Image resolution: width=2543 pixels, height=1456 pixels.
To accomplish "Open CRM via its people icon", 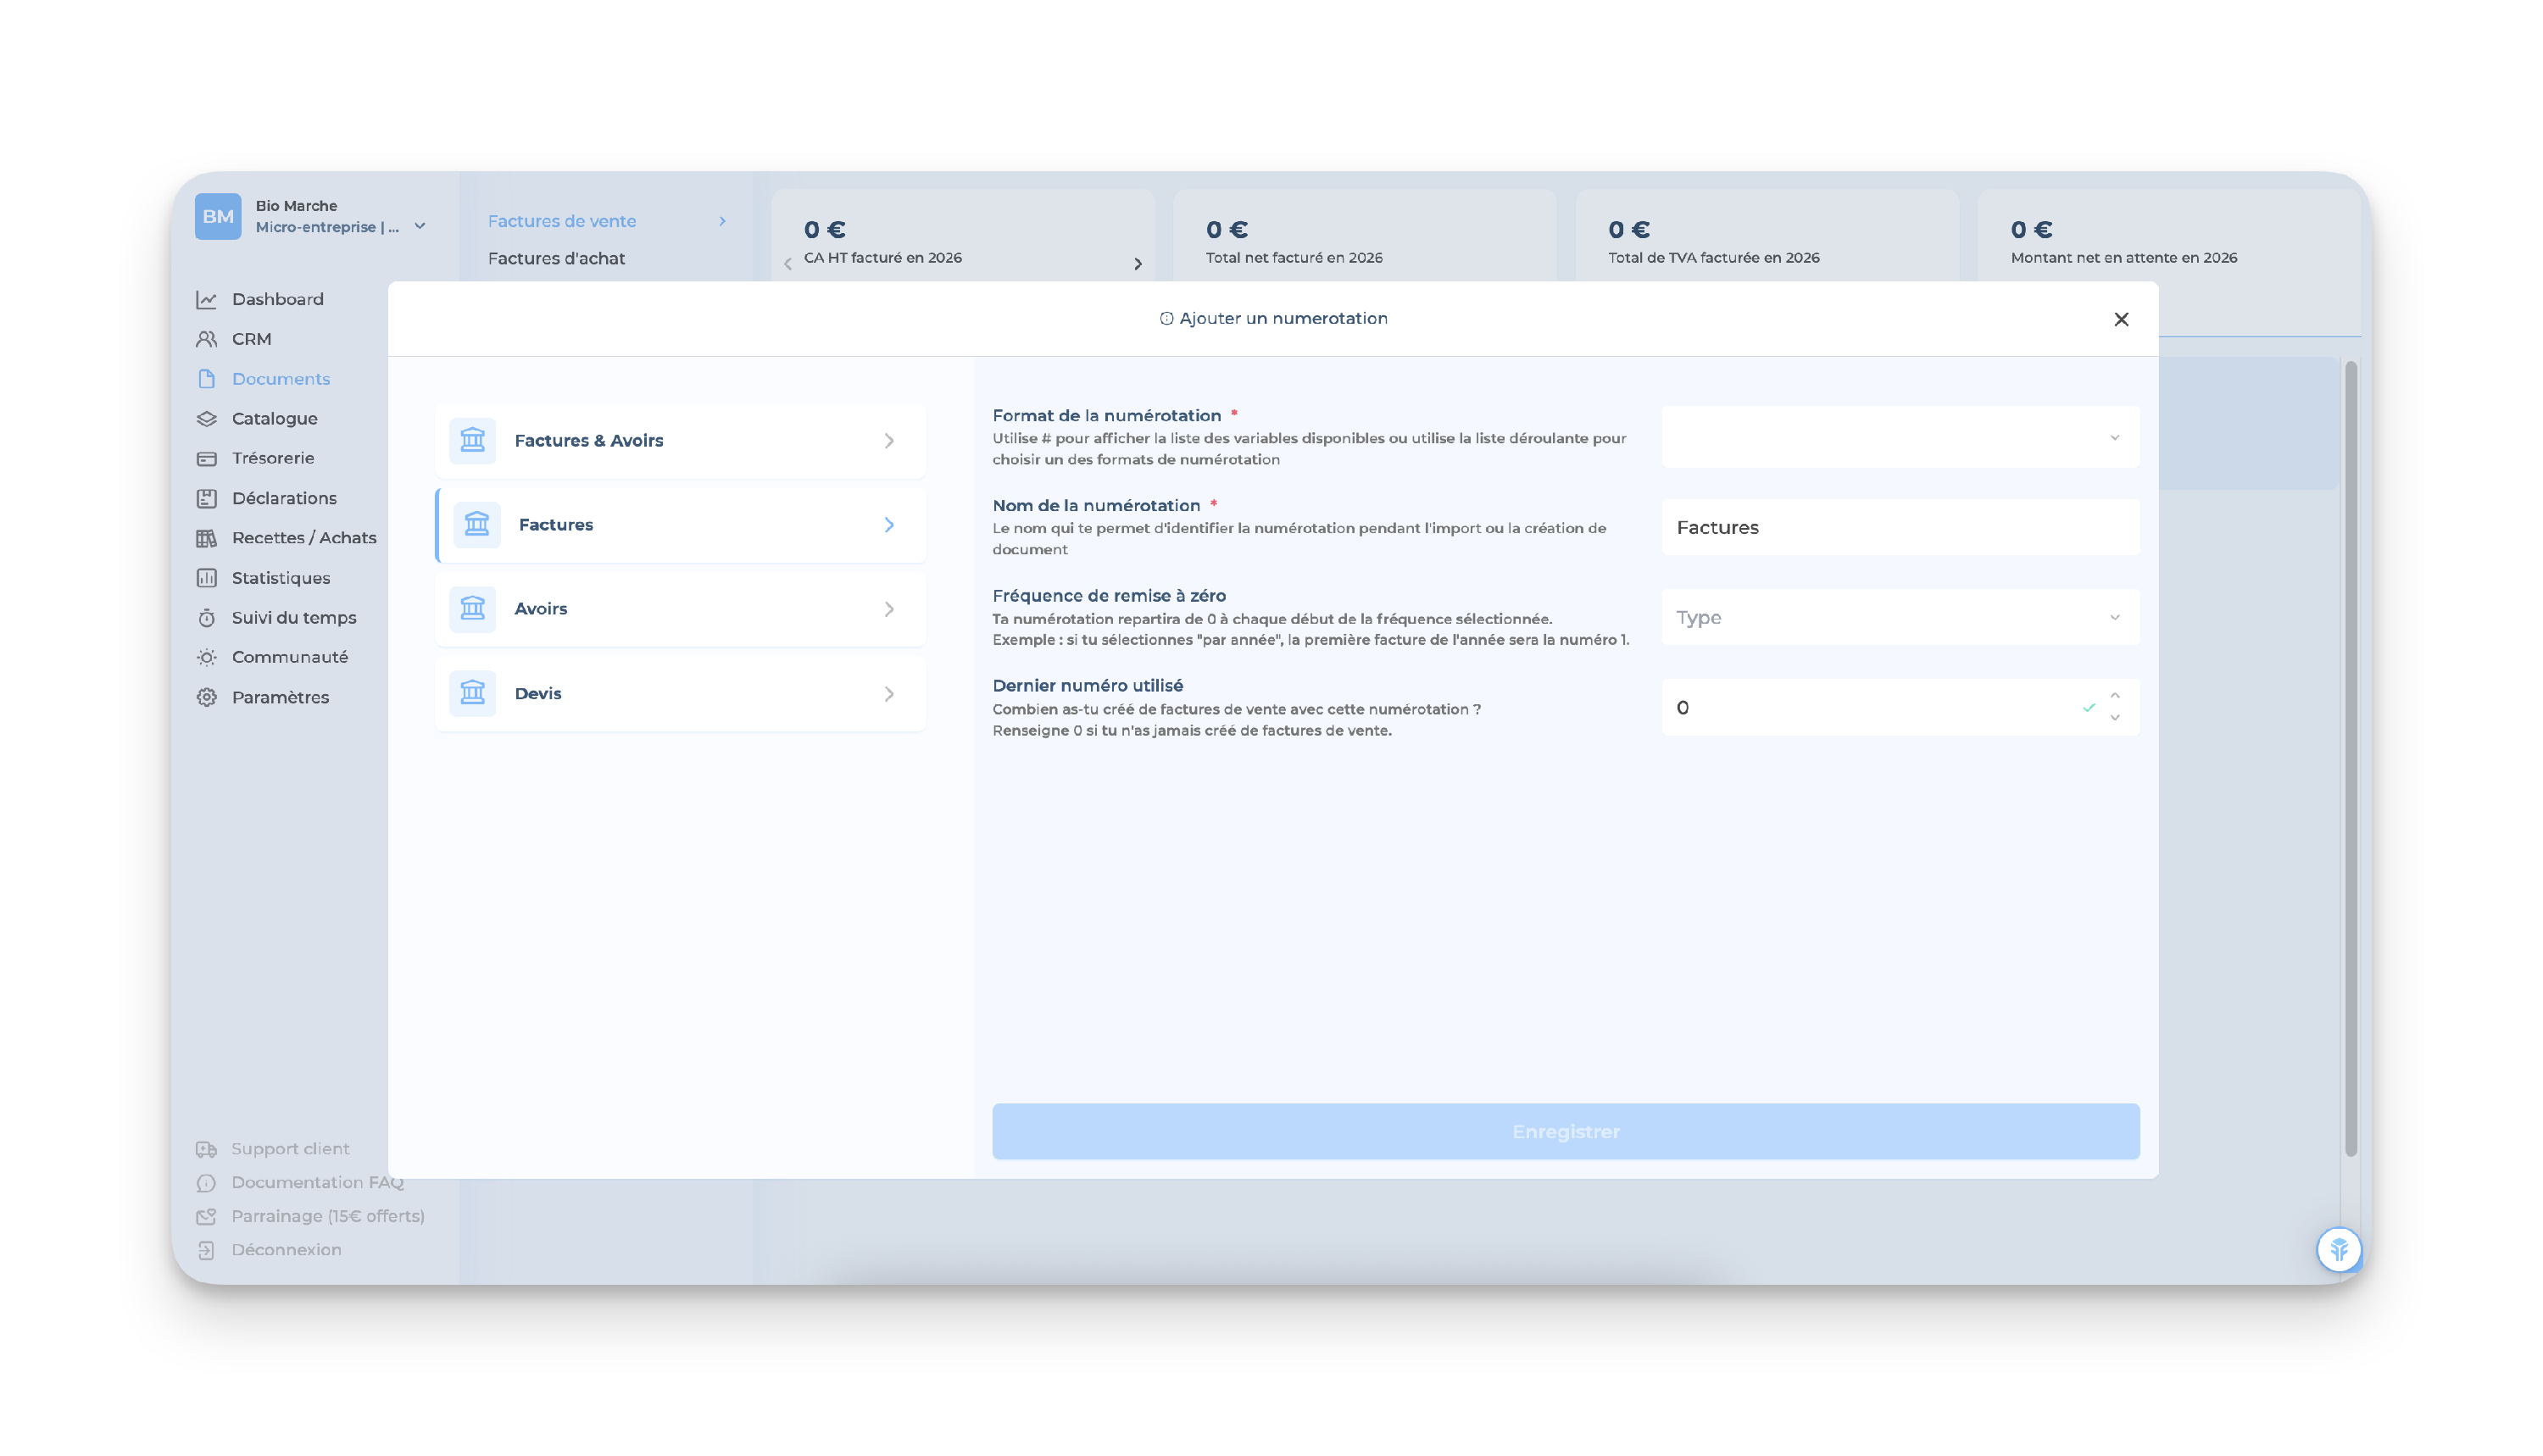I will click(x=207, y=339).
